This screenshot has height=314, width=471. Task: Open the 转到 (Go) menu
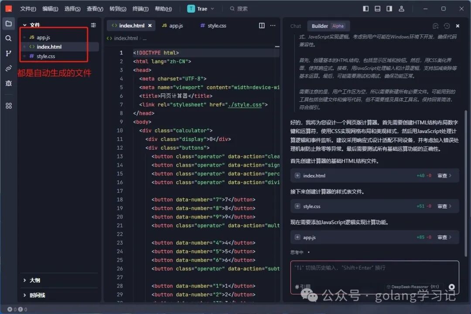pos(118,9)
